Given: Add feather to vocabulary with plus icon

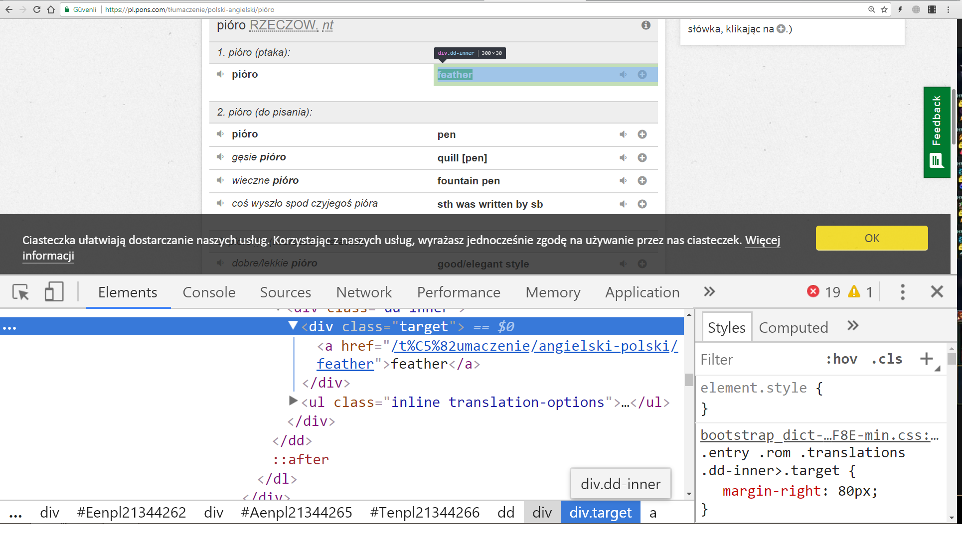Looking at the screenshot, I should click(642, 74).
